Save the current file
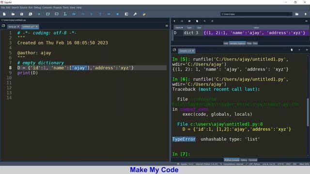 pos(21,14)
